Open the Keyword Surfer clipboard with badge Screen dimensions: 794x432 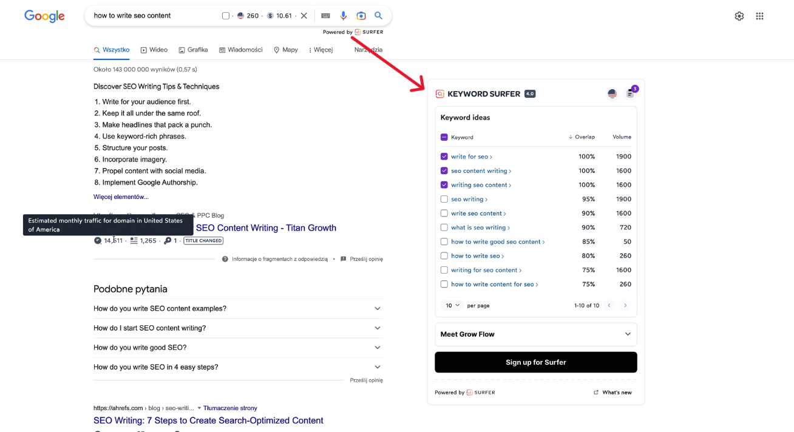coord(631,93)
